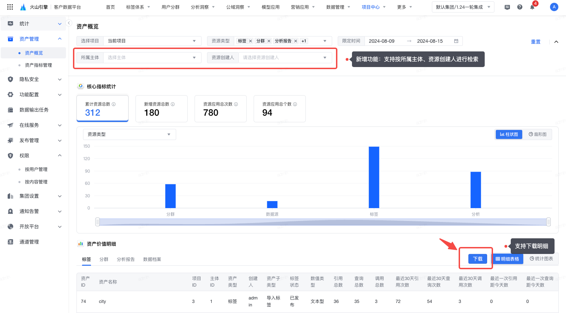Click info icon next to 累计资源总数
The width and height of the screenshot is (566, 313).
click(x=114, y=104)
